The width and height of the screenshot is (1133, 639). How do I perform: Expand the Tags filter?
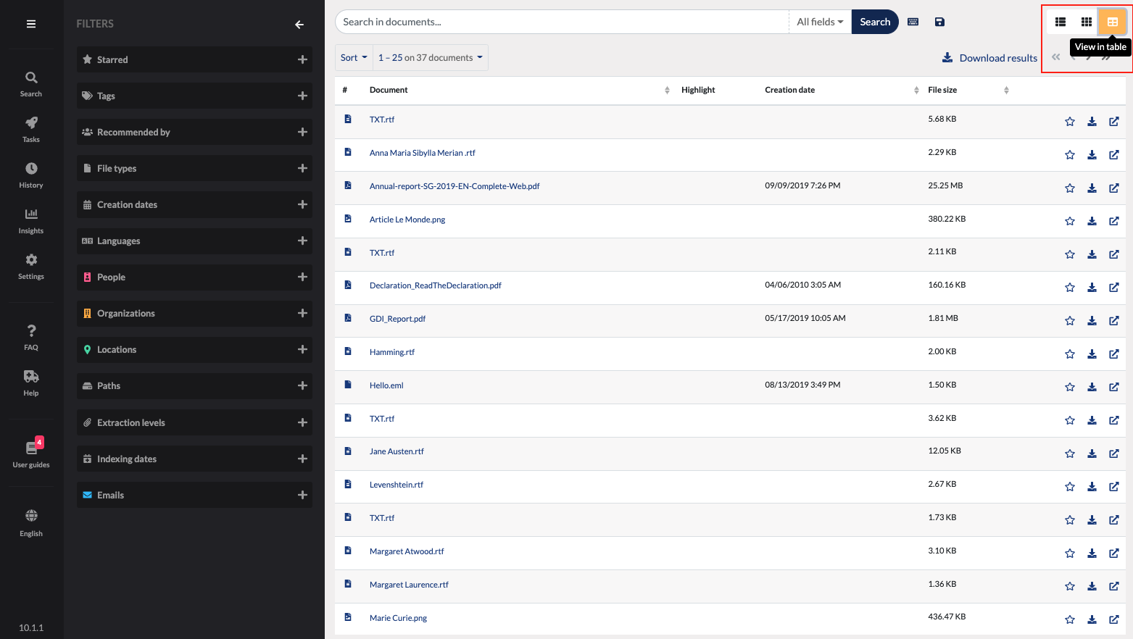pos(303,96)
